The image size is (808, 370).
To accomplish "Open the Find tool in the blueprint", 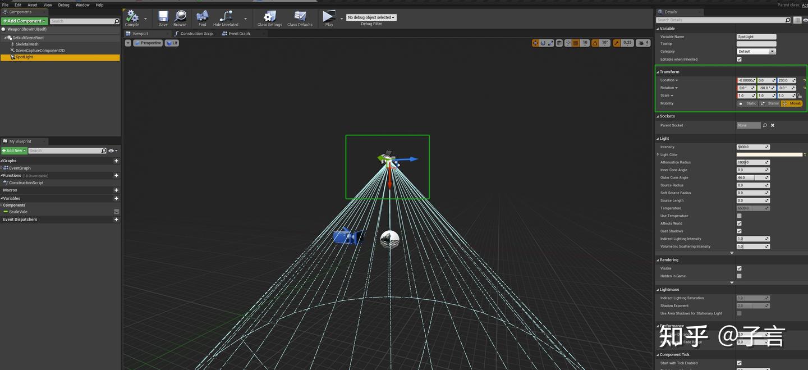I will pos(201,18).
